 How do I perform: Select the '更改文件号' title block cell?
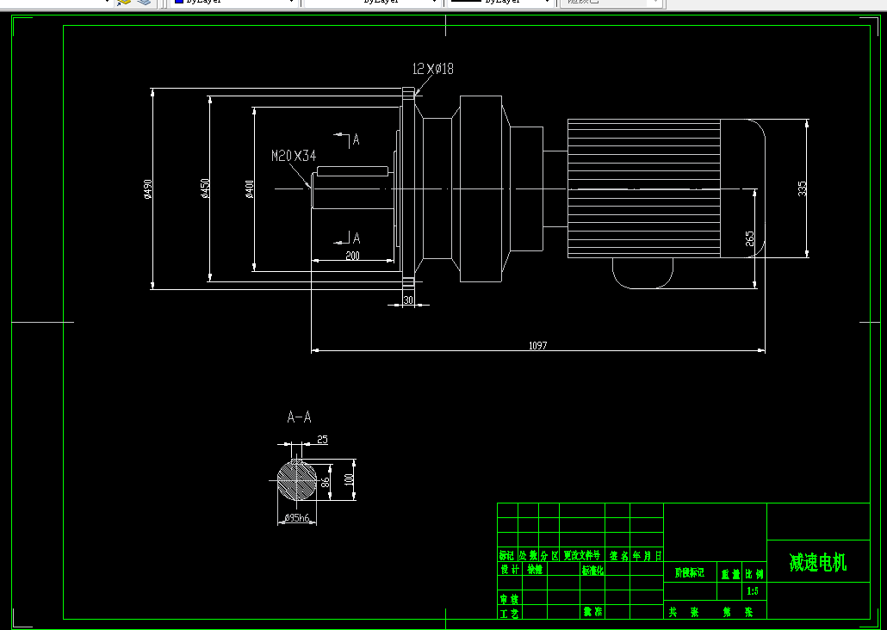pos(582,555)
